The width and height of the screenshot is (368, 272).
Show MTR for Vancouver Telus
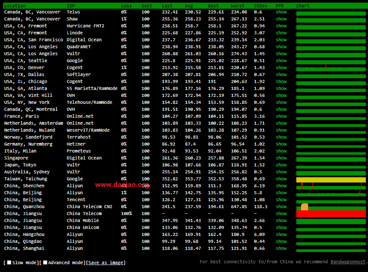click(281, 12)
